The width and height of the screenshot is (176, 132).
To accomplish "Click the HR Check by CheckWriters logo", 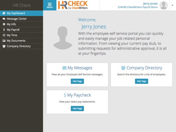I will tap(73, 5).
